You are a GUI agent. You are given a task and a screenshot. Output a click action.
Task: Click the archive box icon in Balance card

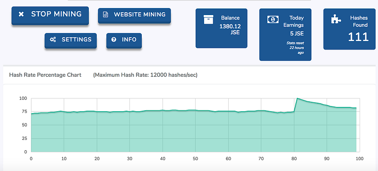(208, 19)
